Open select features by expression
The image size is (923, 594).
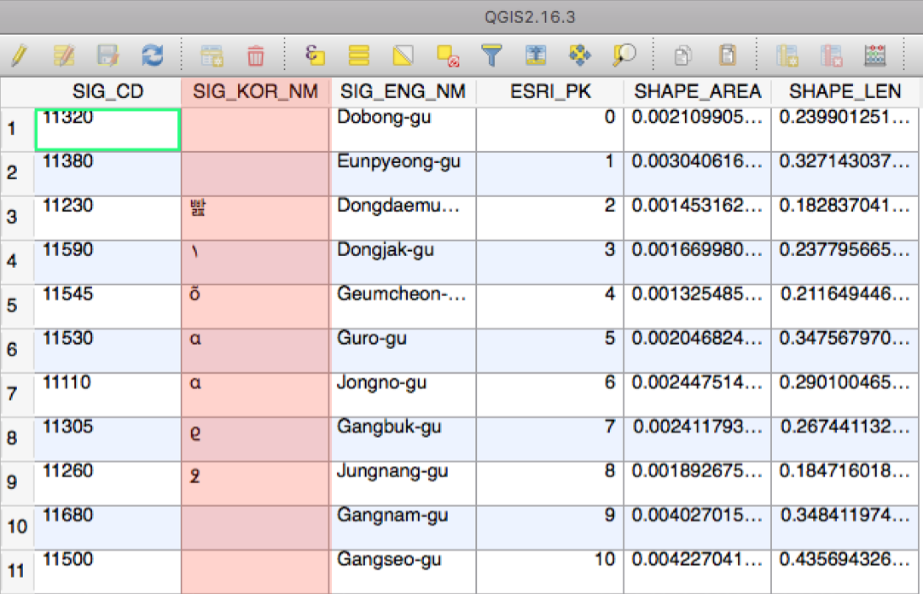pos(315,56)
